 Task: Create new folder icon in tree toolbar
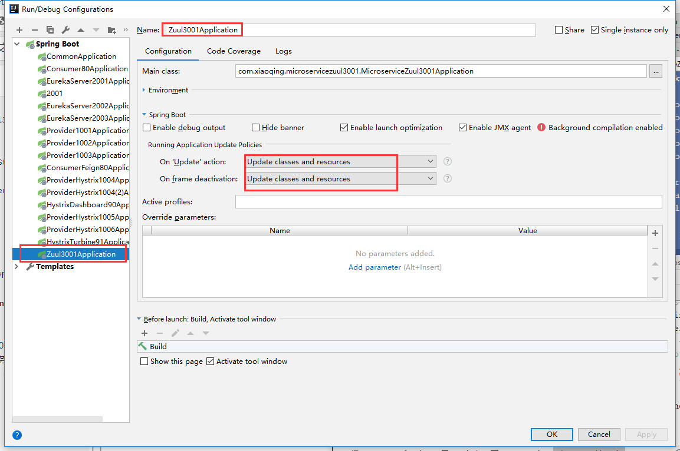tap(111, 30)
